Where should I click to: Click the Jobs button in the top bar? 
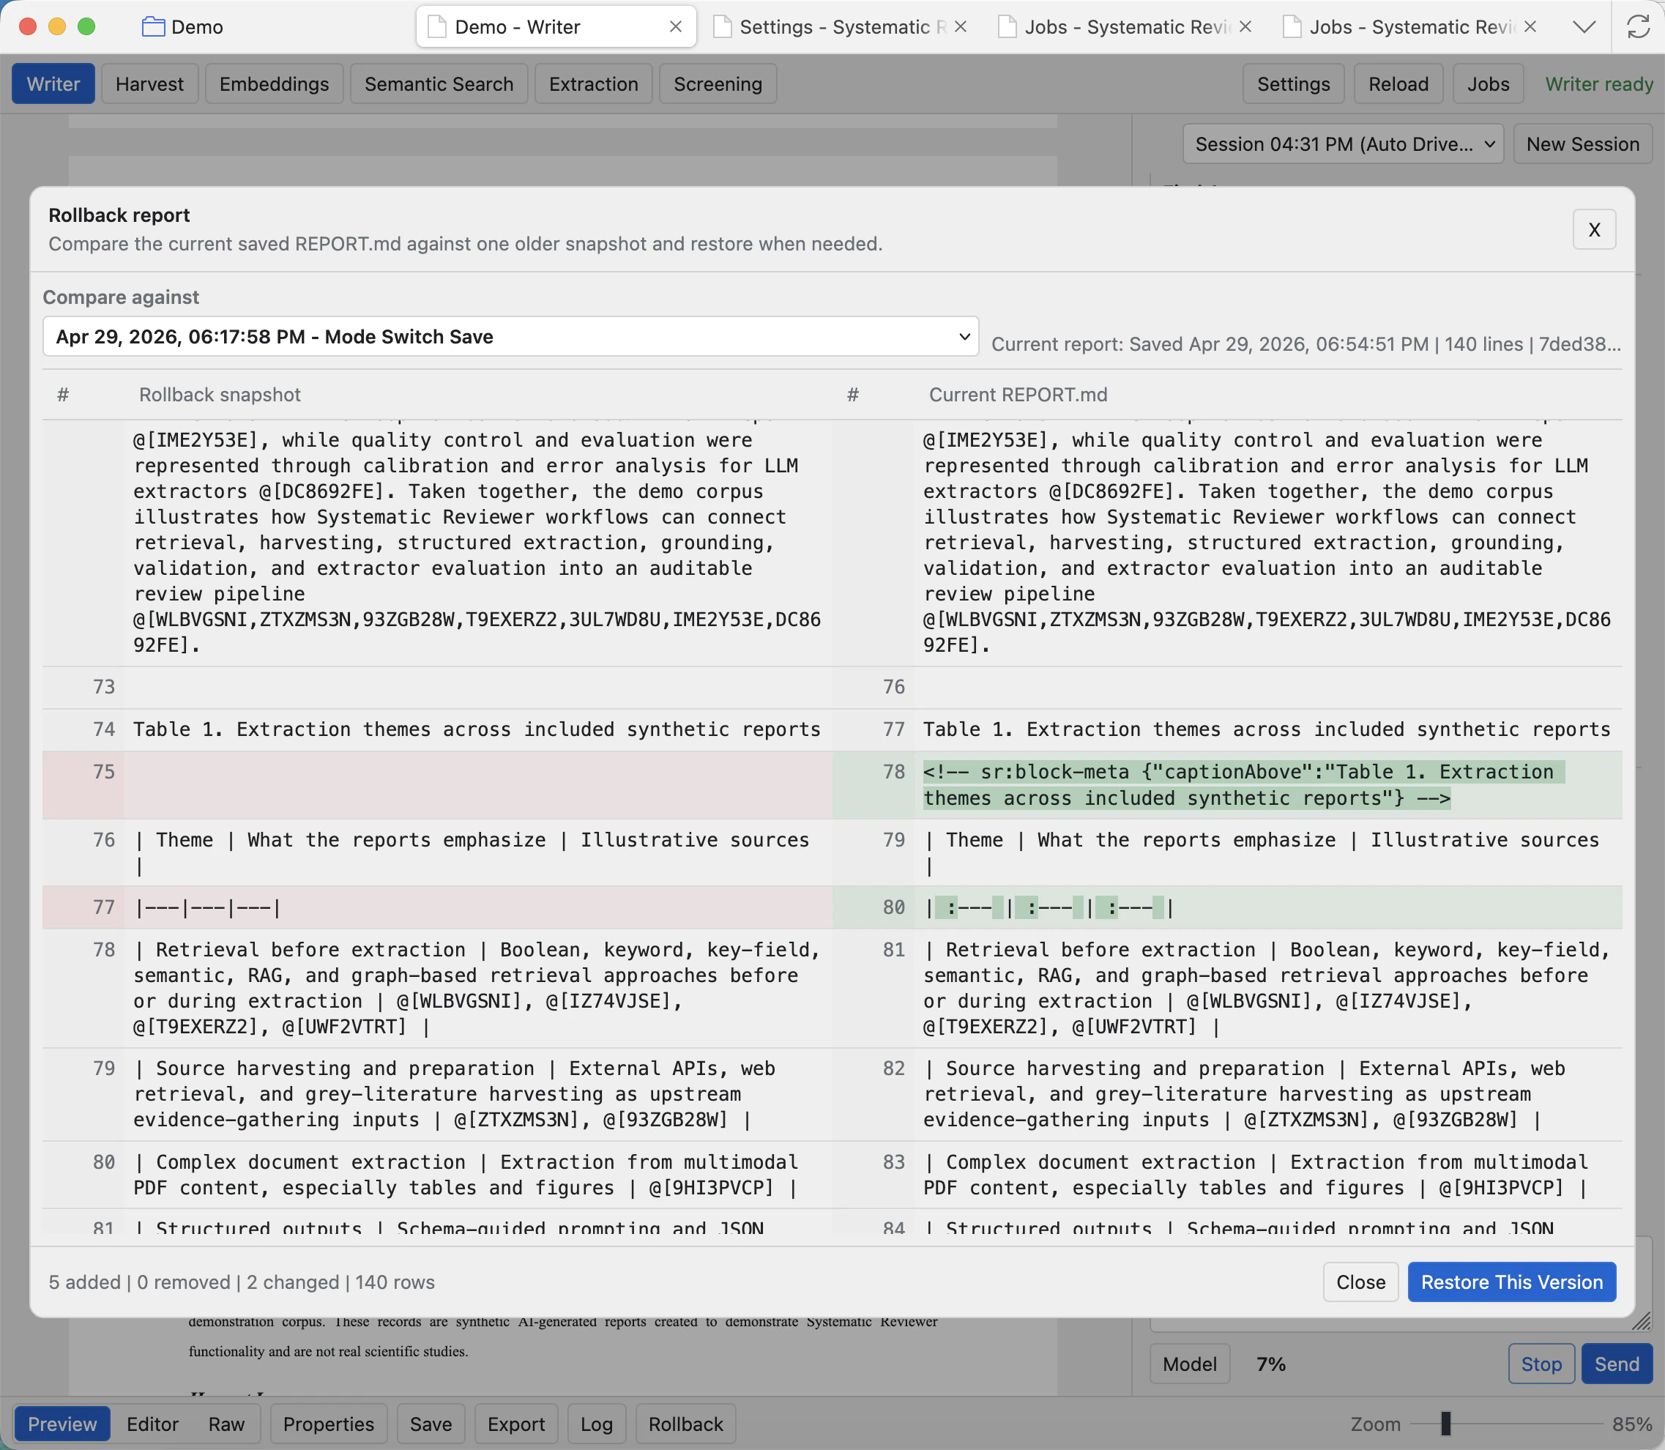(x=1489, y=84)
